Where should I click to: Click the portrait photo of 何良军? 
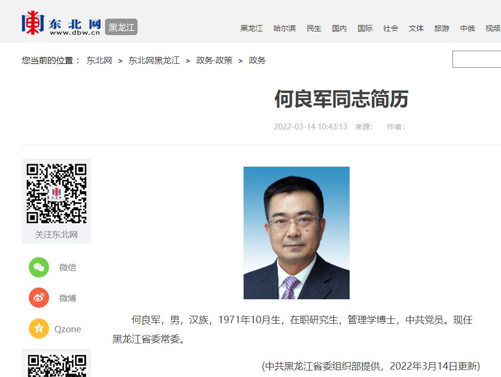(x=296, y=233)
